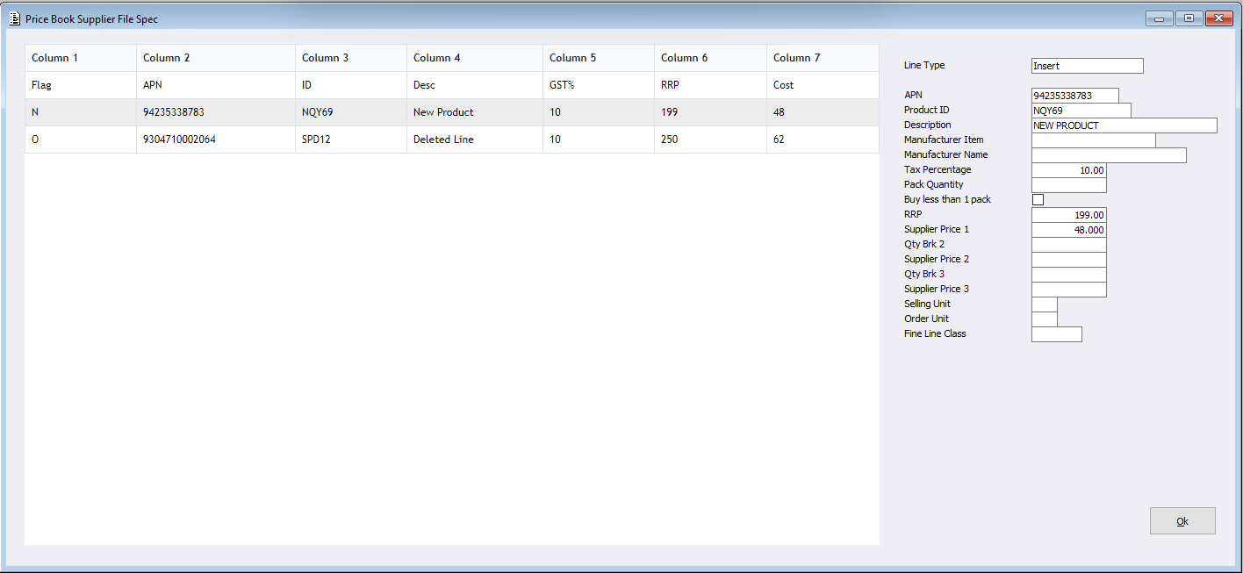Select the Tax Percentage field showing 10.00
The image size is (1243, 573).
pos(1069,170)
